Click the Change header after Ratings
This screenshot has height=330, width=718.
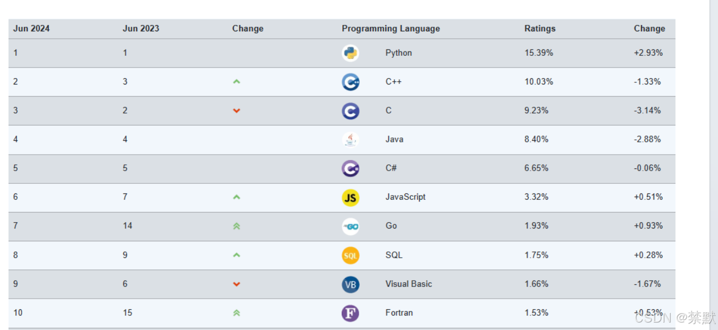pyautogui.click(x=649, y=29)
